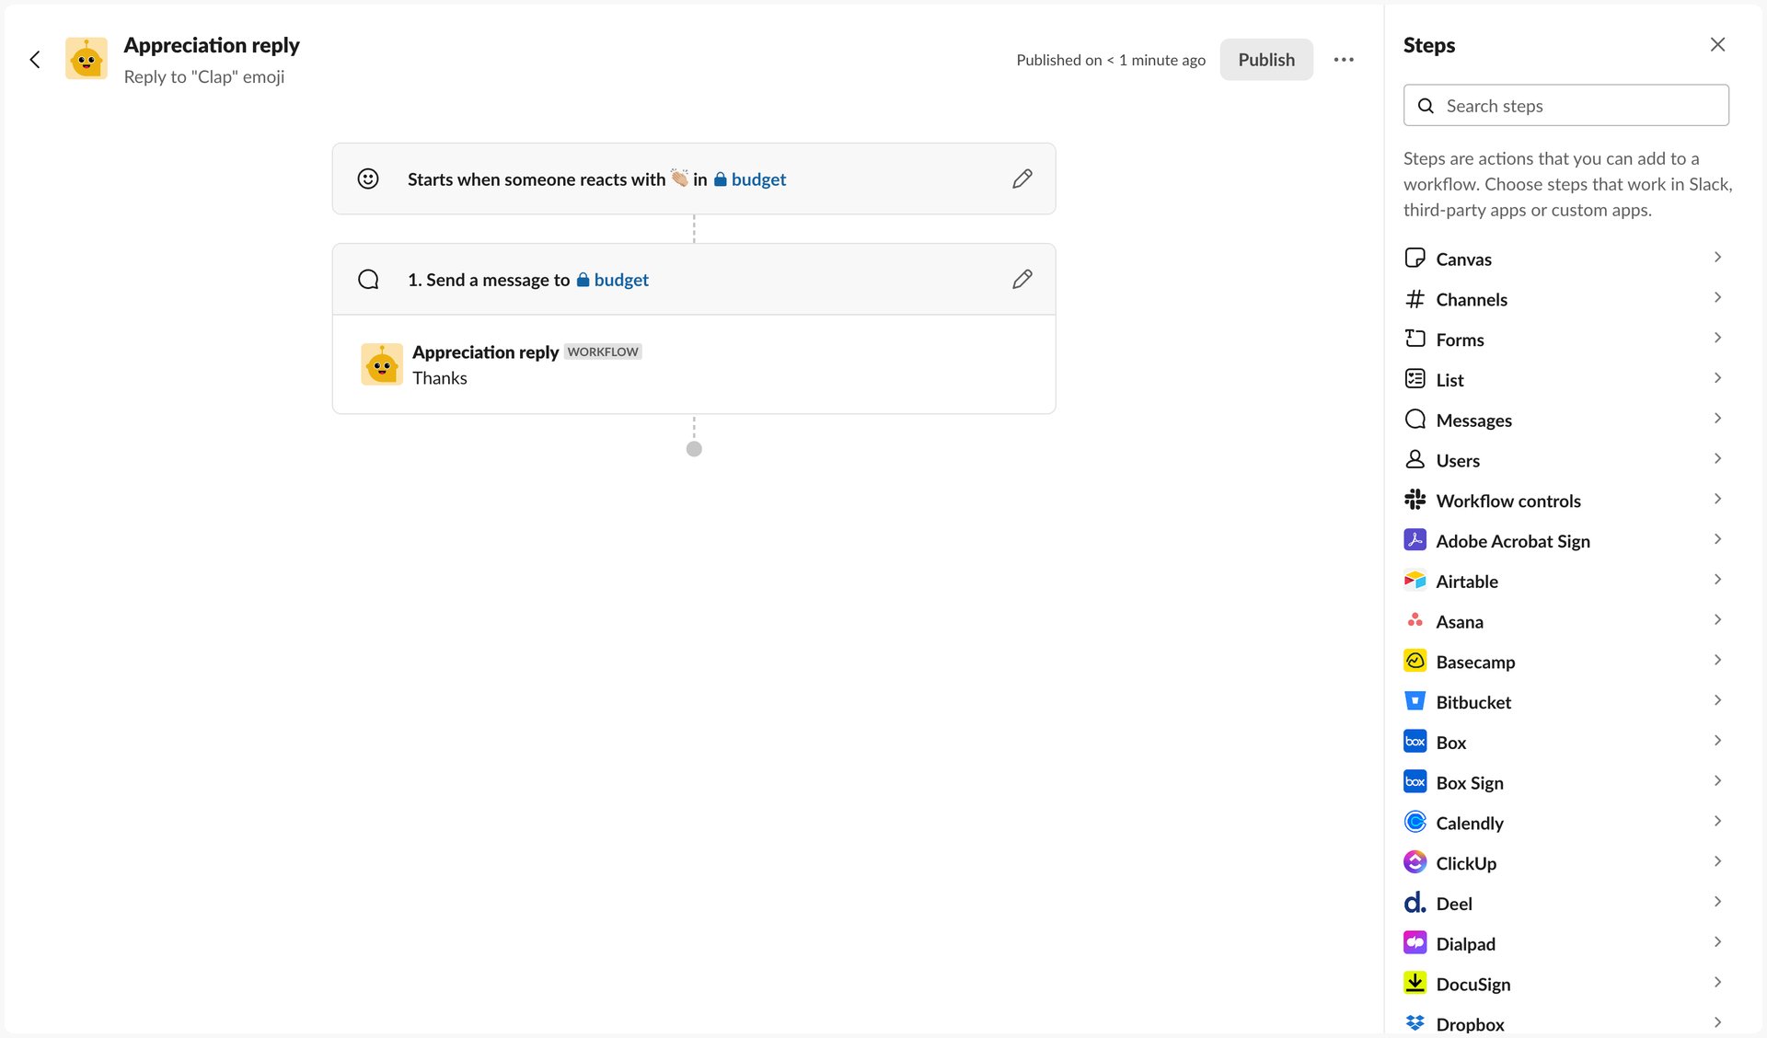Click the Search steps field
1767x1038 pixels.
pos(1566,105)
